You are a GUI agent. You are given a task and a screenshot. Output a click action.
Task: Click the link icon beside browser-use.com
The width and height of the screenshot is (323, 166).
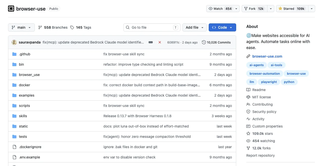(x=248, y=56)
